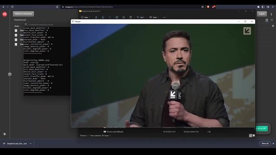Screen dimensions: 276x155
Task: Open the Sort dropdown in File Explorer
Action: tap(141, 17)
